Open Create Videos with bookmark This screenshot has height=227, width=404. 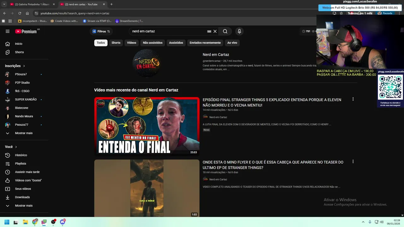[x=64, y=21]
